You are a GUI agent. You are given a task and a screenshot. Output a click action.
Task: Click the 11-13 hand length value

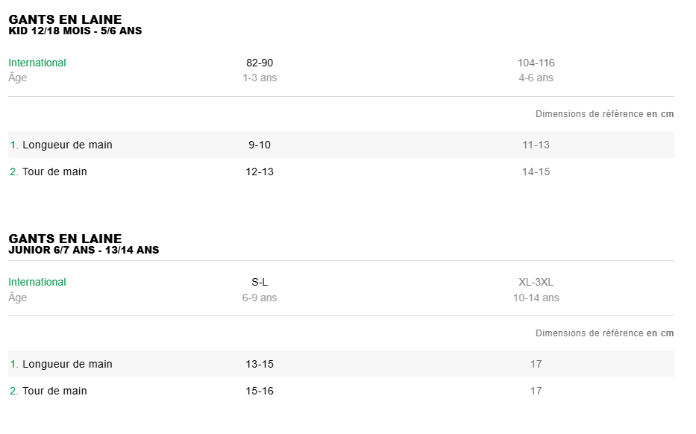536,145
